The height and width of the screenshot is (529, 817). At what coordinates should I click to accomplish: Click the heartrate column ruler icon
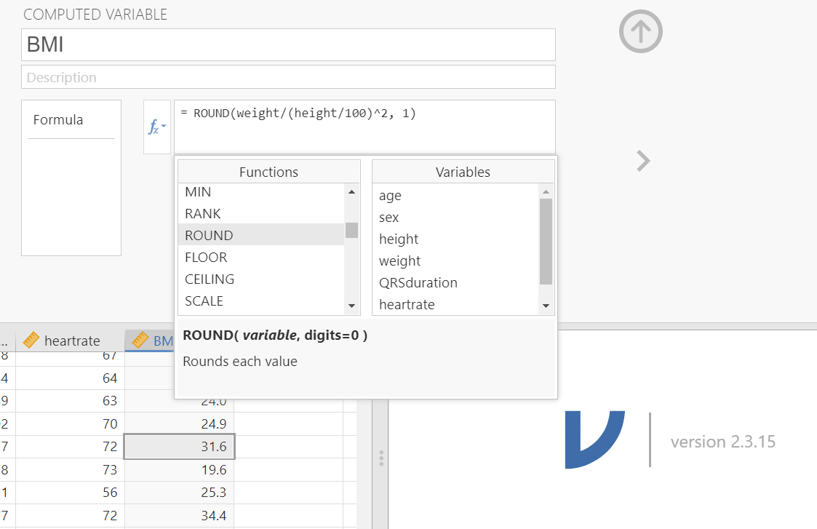[x=31, y=341]
